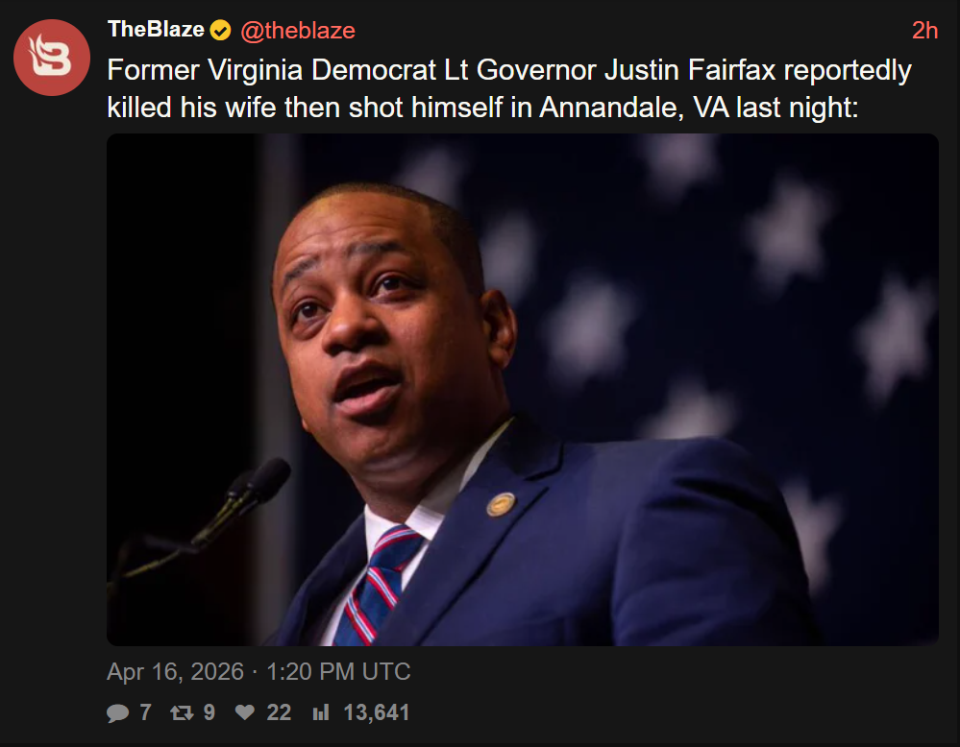Click the reply count 7
The width and height of the screenshot is (960, 747).
pos(146,713)
